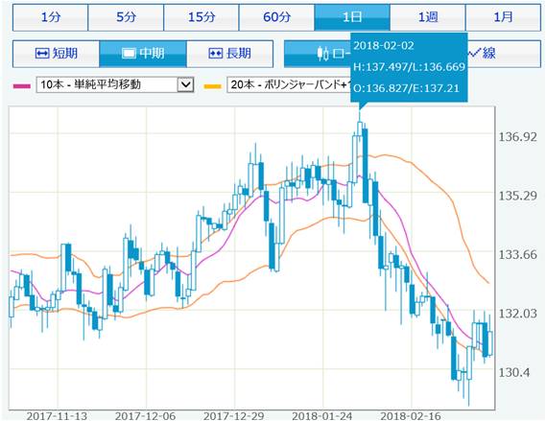Image resolution: width=546 pixels, height=421 pixels.
Task: Click the 136.92 price axis label
Action: coord(518,137)
